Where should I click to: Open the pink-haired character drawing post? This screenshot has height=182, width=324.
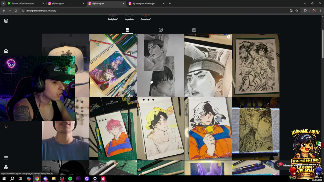tap(113, 129)
